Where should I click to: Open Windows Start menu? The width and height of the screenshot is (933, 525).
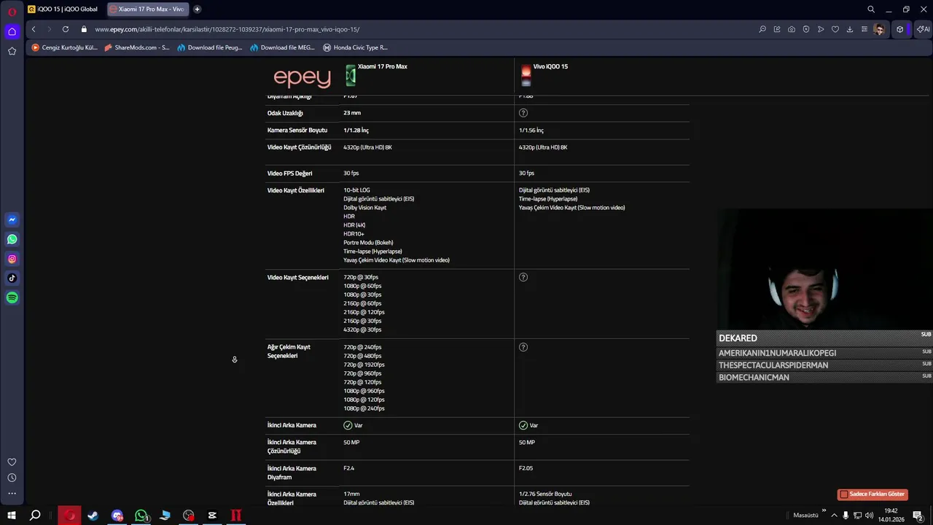12,516
